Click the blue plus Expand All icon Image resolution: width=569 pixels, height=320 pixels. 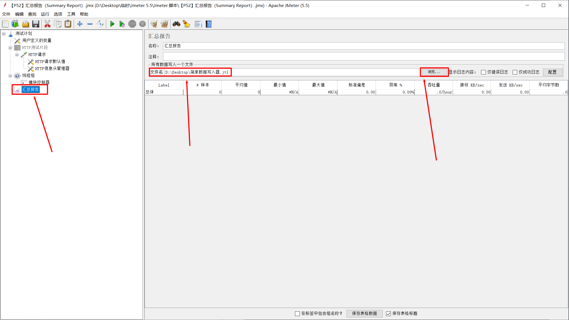(80, 24)
